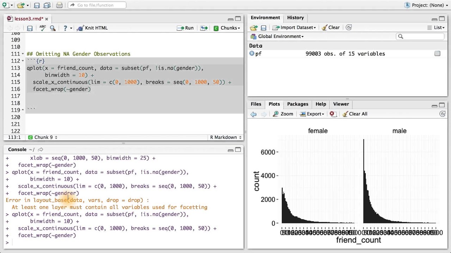Screen dimensions: 451x253
Task: Open Export plot dropdown
Action: [312, 114]
